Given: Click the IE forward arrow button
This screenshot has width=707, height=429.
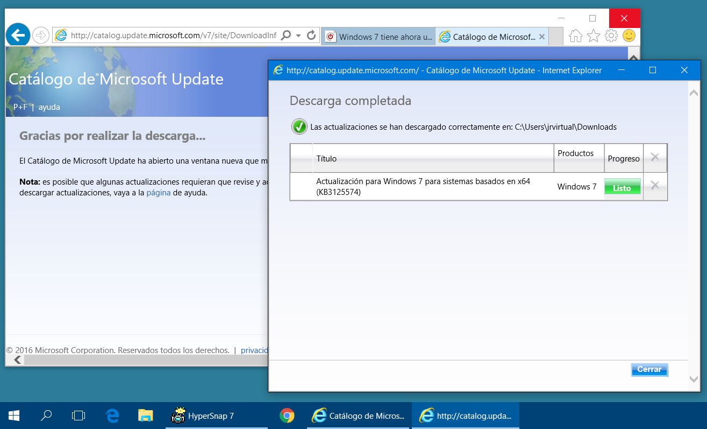Looking at the screenshot, I should click(x=41, y=36).
